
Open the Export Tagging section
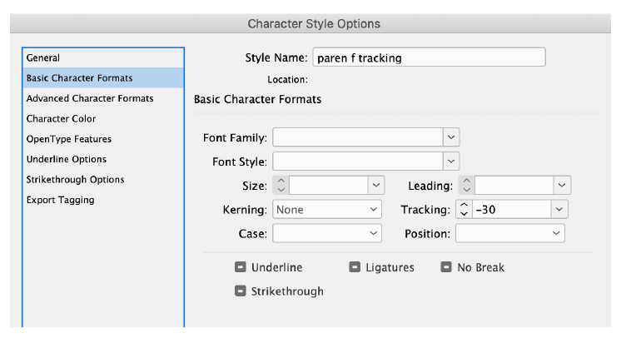[x=103, y=200]
